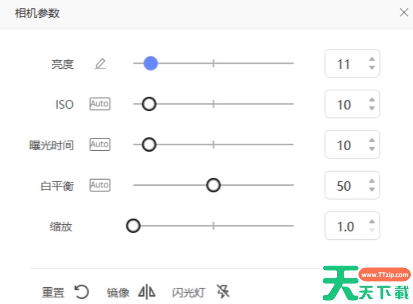Click the white balance slider handle

213,185
